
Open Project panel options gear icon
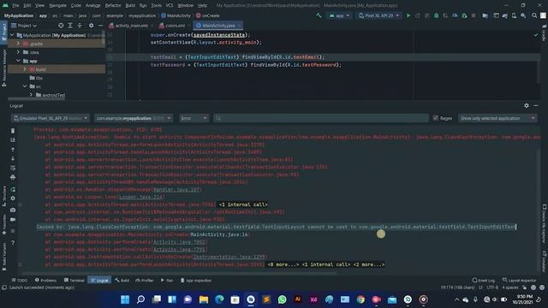[x=92, y=26]
